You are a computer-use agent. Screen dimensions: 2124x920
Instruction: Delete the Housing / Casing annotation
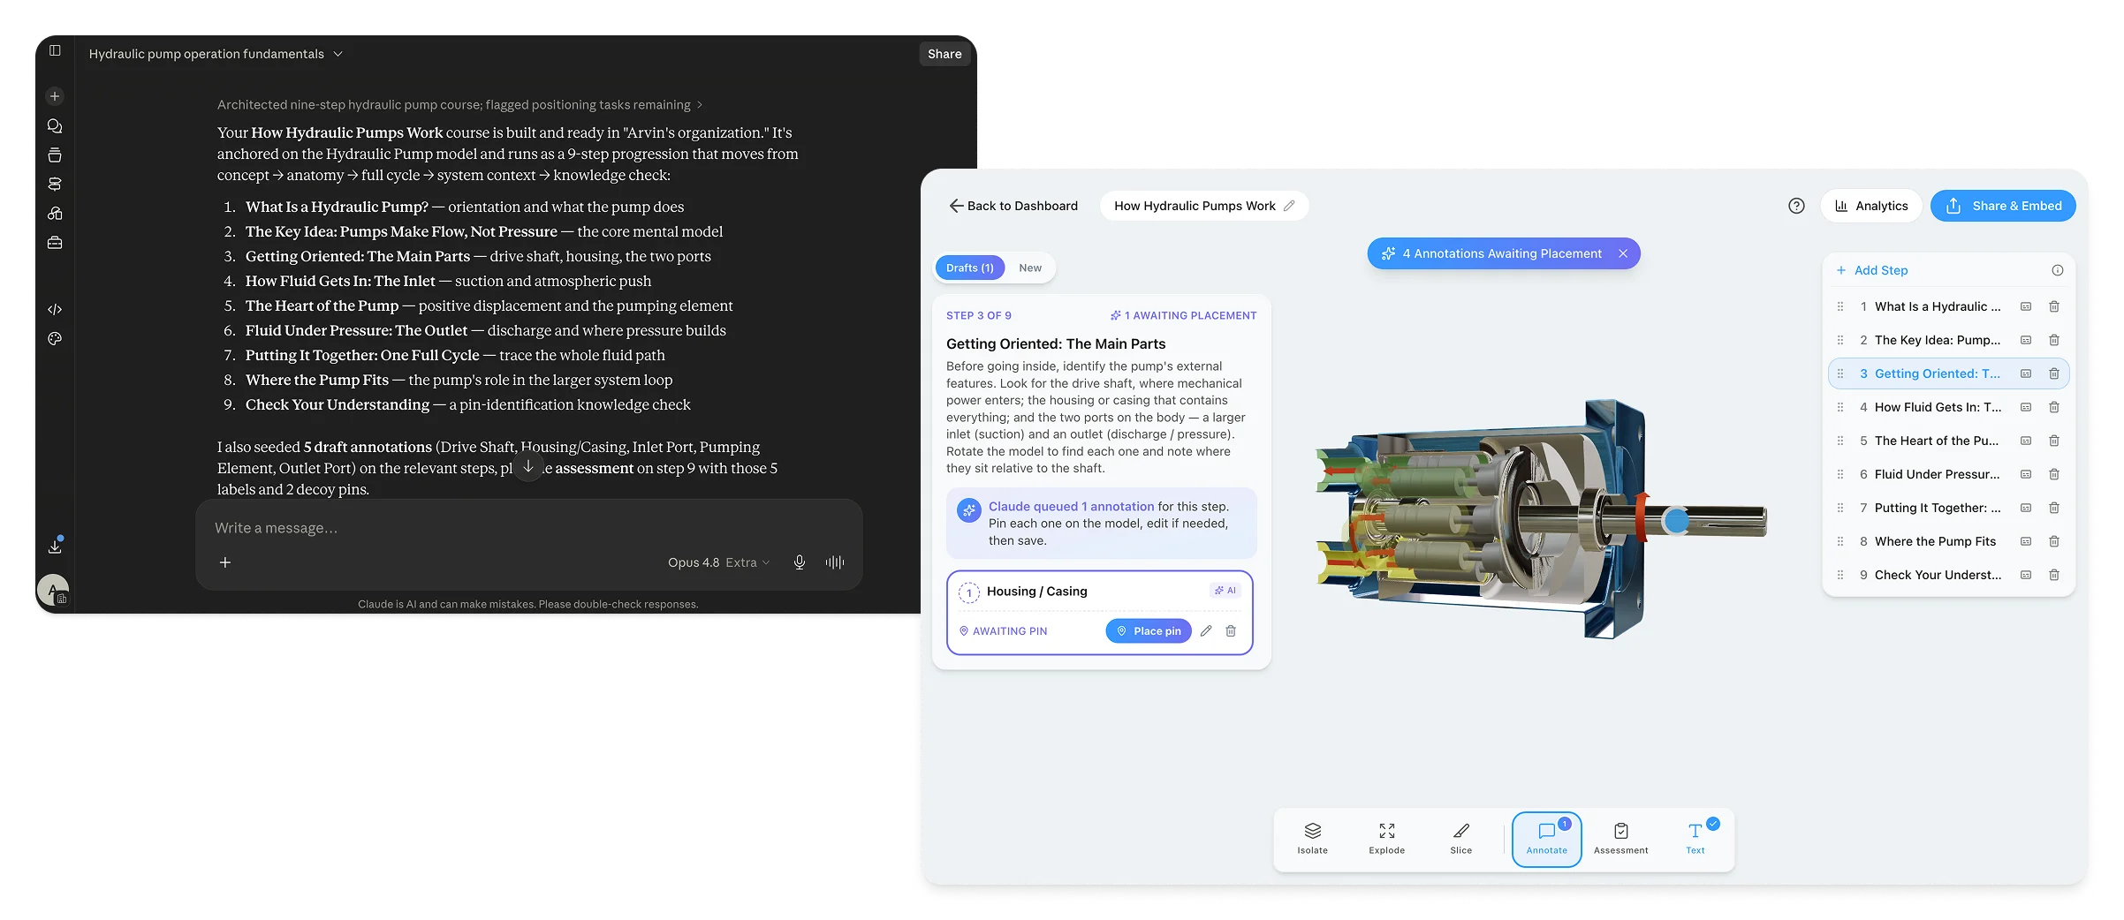1231,631
